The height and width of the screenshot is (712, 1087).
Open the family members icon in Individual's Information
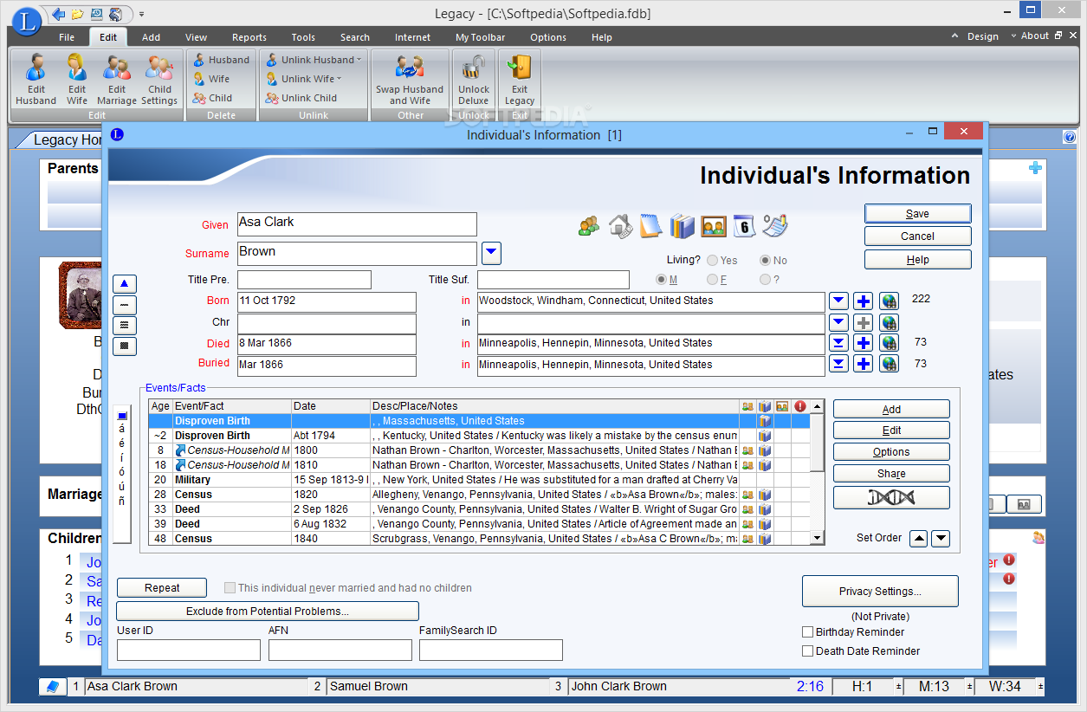589,226
